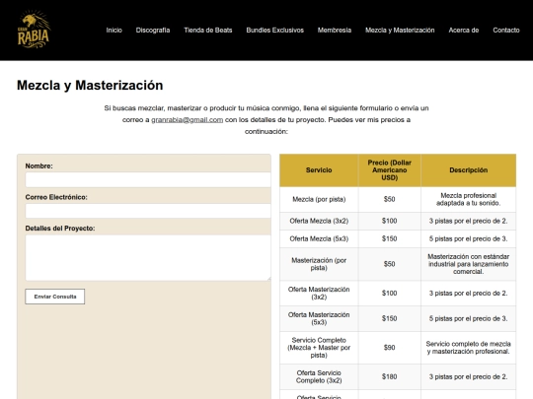Navigate to Bundles Exclusivos
The image size is (533, 399).
pyautogui.click(x=275, y=31)
